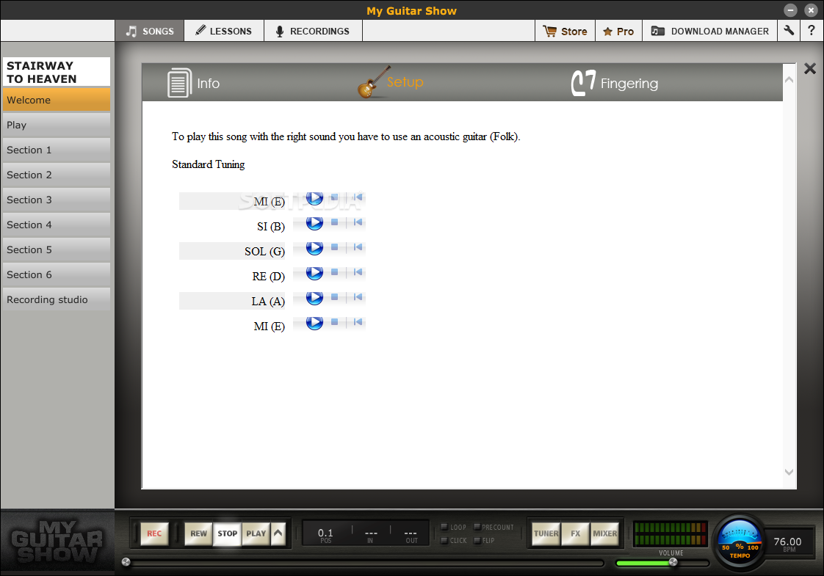The image size is (824, 576).
Task: Switch to the LESSONS tab
Action: [224, 31]
